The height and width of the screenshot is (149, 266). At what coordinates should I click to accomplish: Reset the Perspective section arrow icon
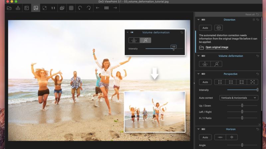258,74
